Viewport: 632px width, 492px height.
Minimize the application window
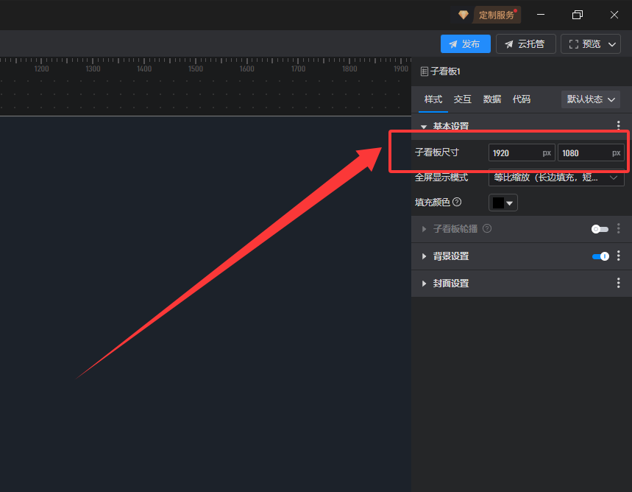541,15
